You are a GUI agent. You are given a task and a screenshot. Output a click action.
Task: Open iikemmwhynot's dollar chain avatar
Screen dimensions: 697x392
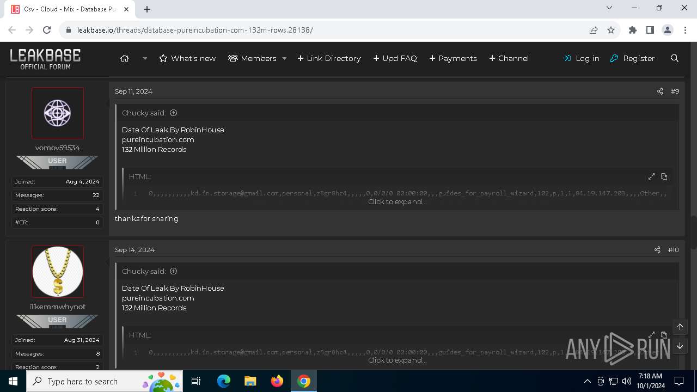58,272
